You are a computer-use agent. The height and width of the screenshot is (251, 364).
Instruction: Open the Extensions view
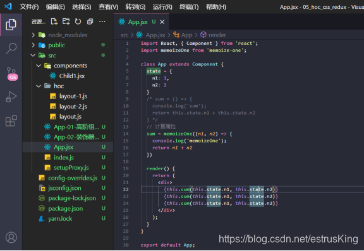[x=11, y=120]
